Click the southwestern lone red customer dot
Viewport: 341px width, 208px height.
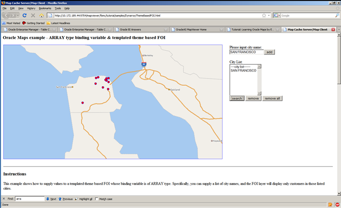[x=83, y=103]
